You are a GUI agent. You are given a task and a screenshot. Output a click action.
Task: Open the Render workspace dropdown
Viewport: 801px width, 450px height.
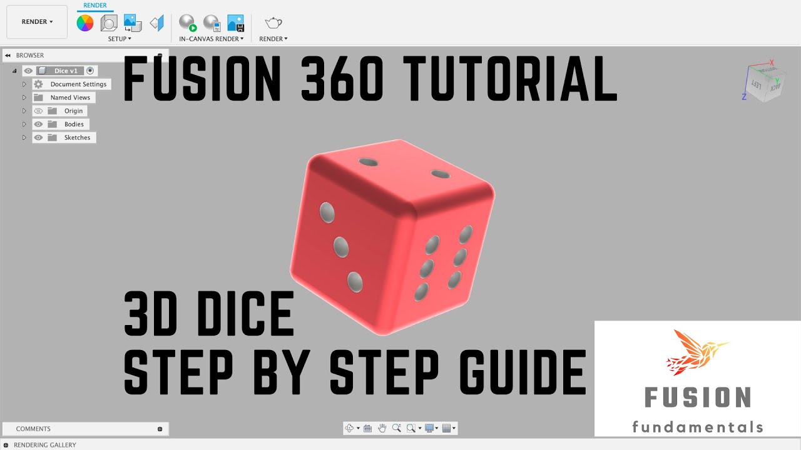pos(37,22)
